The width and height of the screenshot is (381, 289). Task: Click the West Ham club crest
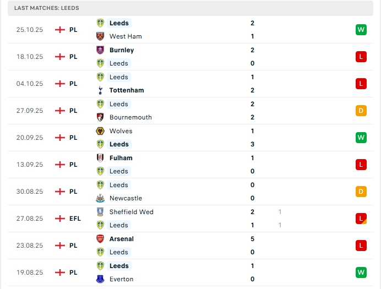[x=100, y=36]
